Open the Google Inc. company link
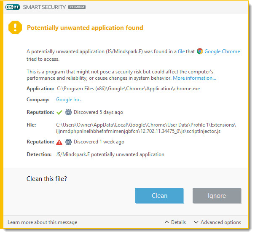255x235 pixels. click(69, 100)
